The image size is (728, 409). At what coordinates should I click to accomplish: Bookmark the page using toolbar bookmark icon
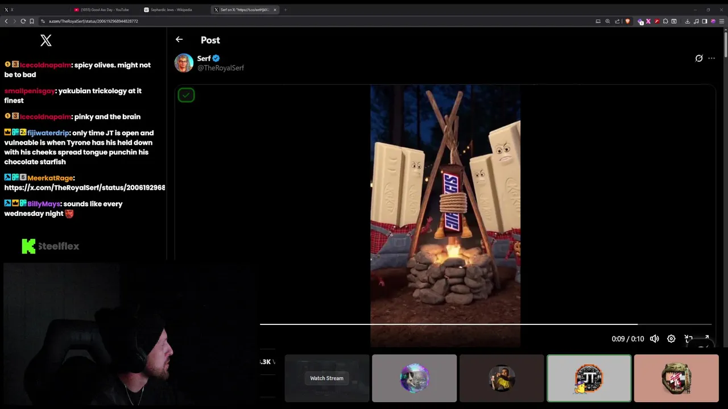coord(32,21)
